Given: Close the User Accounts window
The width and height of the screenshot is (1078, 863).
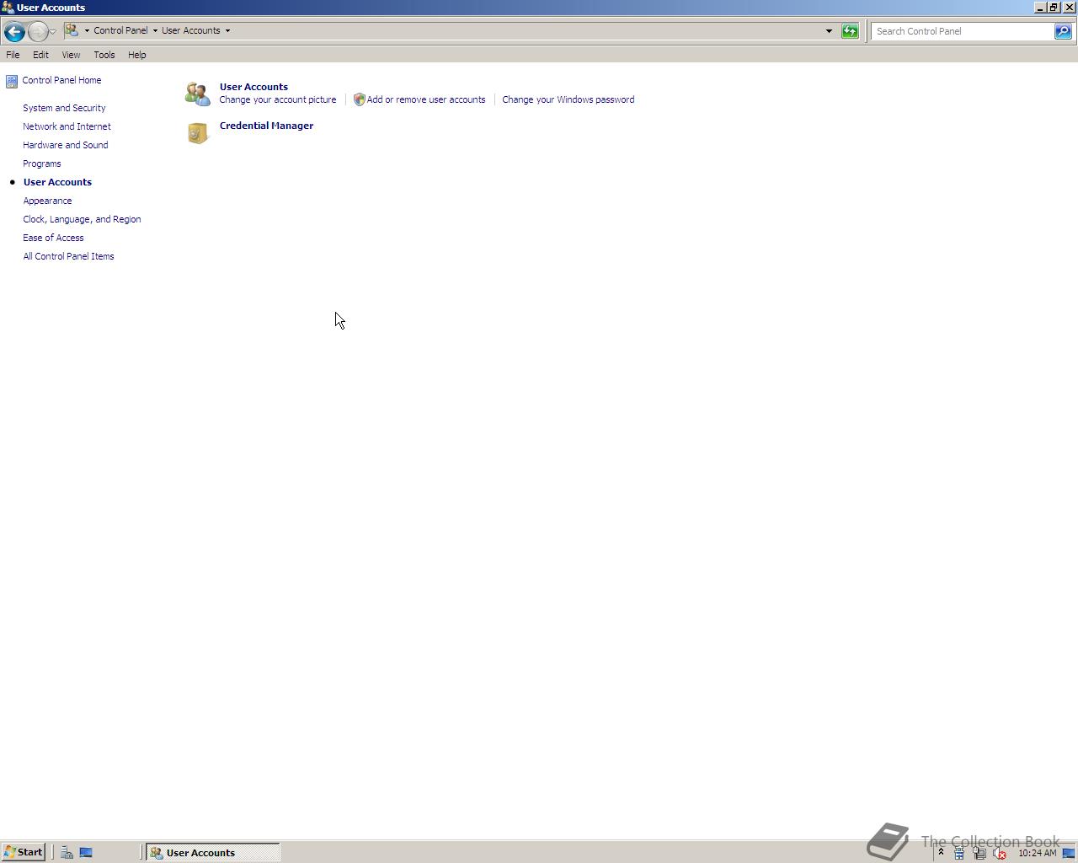Looking at the screenshot, I should [1070, 7].
